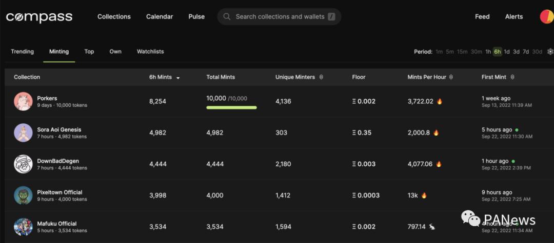Image resolution: width=554 pixels, height=243 pixels.
Task: Click the Compass logo
Action: [39, 17]
